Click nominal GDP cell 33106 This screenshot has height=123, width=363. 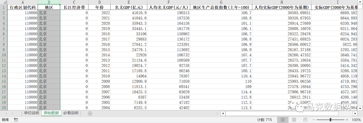tap(129, 34)
